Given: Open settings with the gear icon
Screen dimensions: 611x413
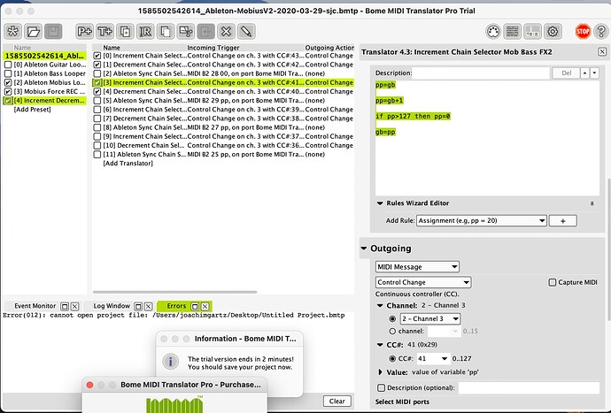Looking at the screenshot, I should coord(553,32).
